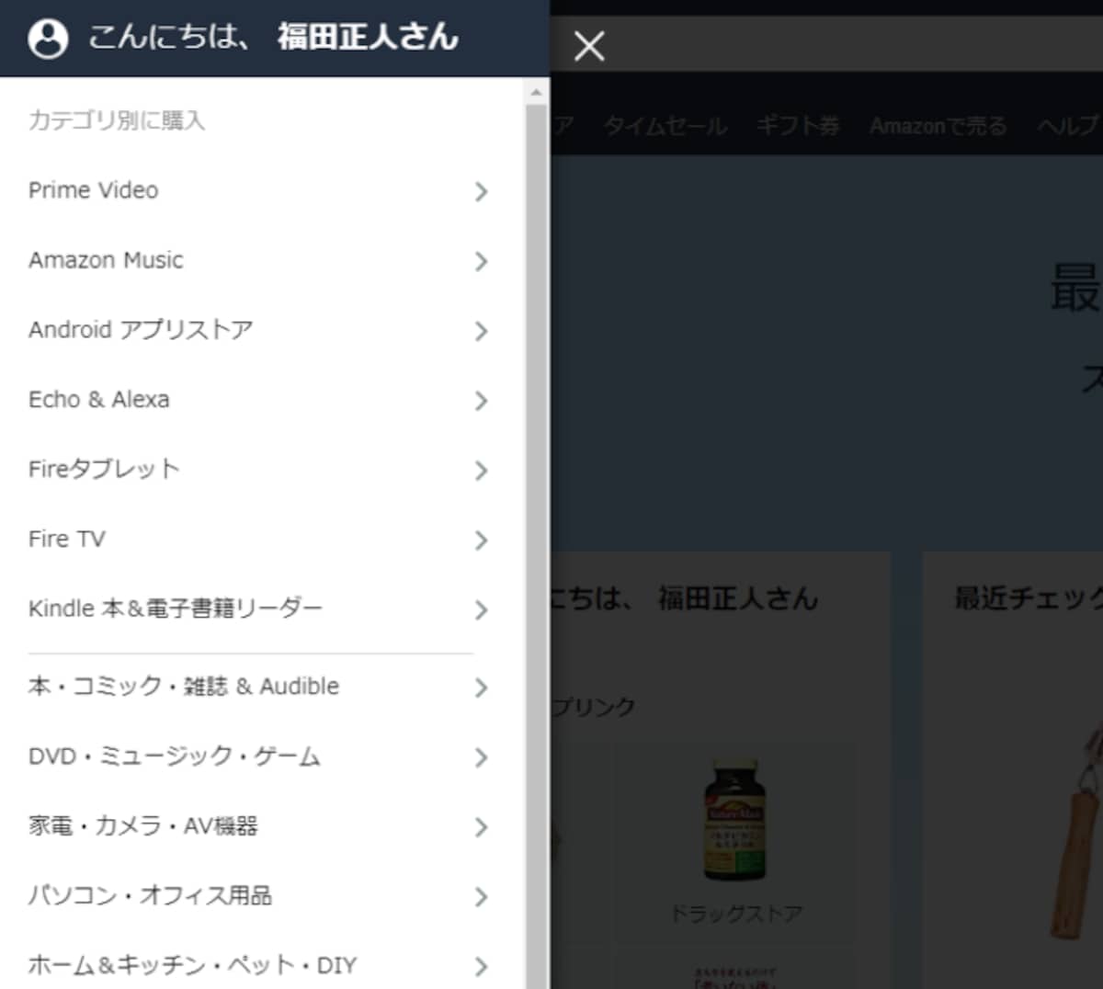This screenshot has width=1103, height=989.
Task: Open the Android アプリストア category
Action: pos(262,330)
